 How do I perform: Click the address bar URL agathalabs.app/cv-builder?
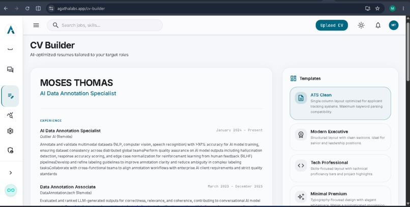(81, 9)
